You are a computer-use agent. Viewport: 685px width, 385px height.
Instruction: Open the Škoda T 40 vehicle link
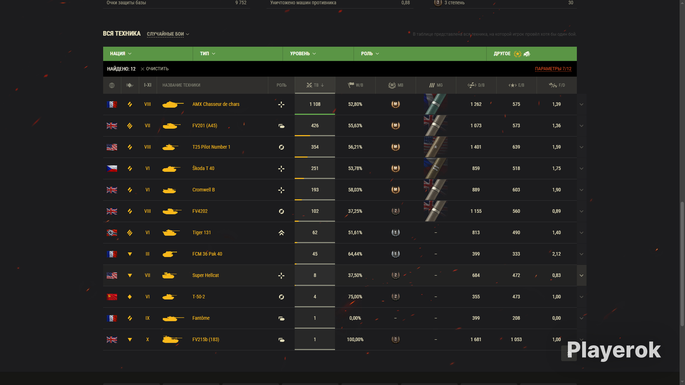203,169
